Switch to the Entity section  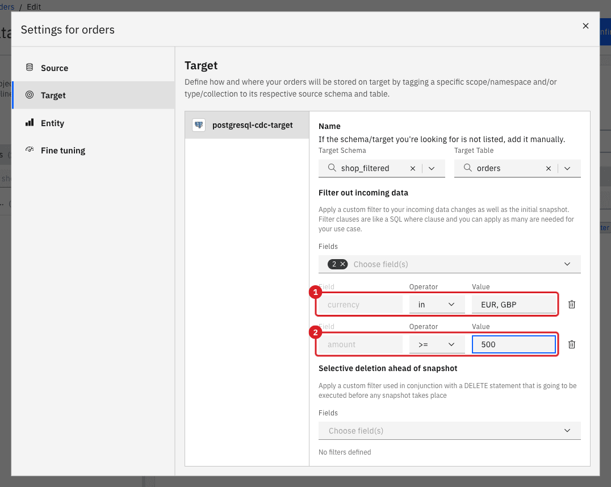click(93, 123)
